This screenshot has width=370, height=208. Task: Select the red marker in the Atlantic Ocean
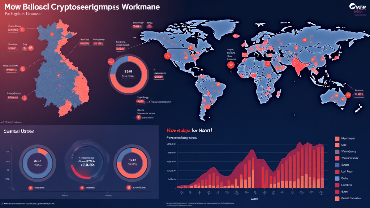click(x=231, y=65)
